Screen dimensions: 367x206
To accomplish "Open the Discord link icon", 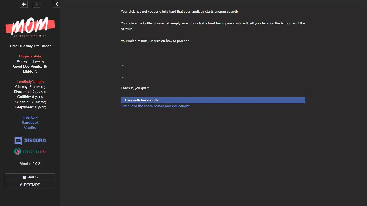I will tap(30, 141).
